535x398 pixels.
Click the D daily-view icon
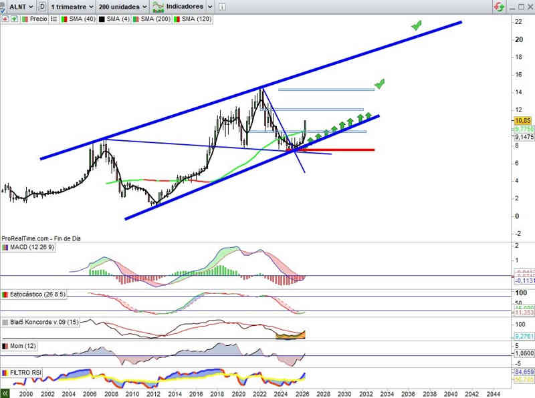coord(43,7)
